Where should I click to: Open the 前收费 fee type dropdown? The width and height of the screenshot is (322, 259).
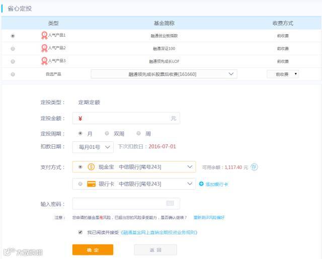click(283, 74)
